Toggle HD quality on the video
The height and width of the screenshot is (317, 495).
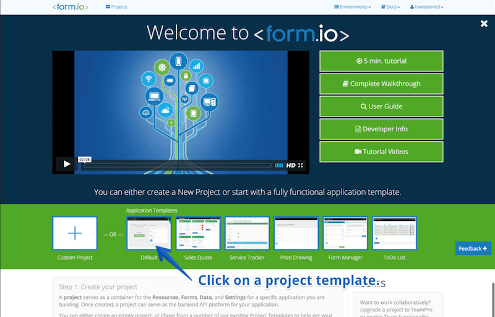(x=290, y=165)
